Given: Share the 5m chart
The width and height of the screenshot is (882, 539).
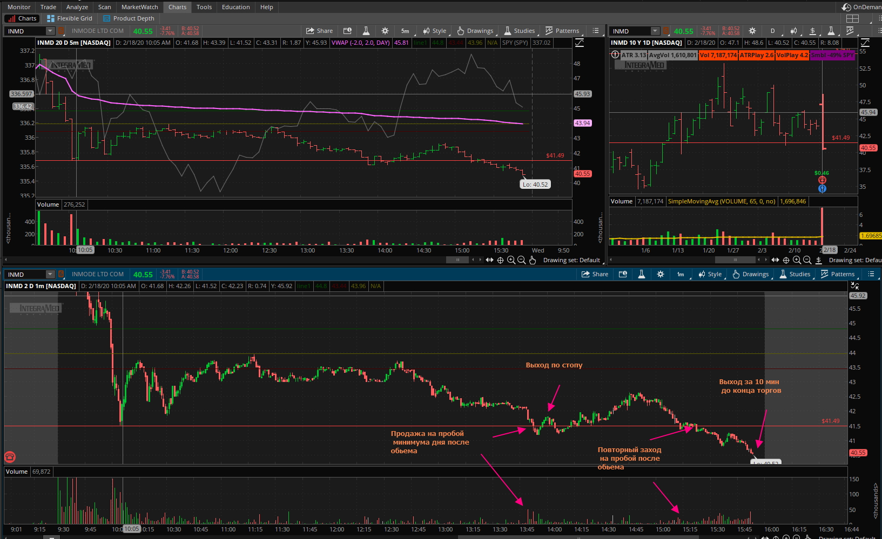Looking at the screenshot, I should tap(319, 31).
